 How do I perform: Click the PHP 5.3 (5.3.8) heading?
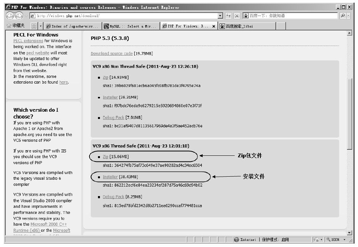[x=110, y=38]
